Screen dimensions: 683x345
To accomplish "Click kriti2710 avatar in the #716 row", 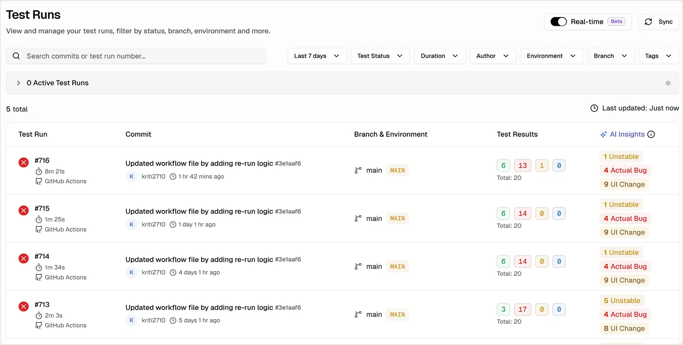I will pos(131,176).
